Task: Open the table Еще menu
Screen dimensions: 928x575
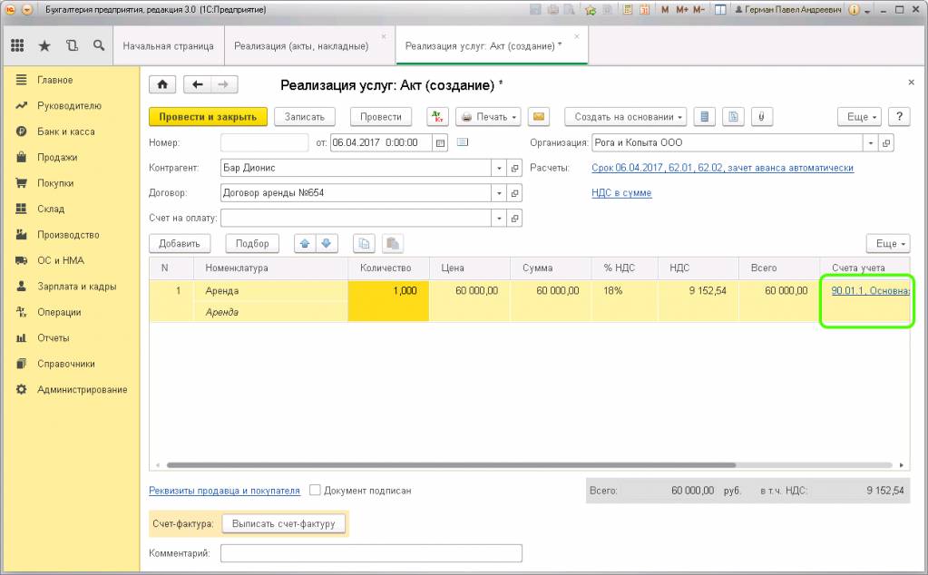Action: (888, 243)
